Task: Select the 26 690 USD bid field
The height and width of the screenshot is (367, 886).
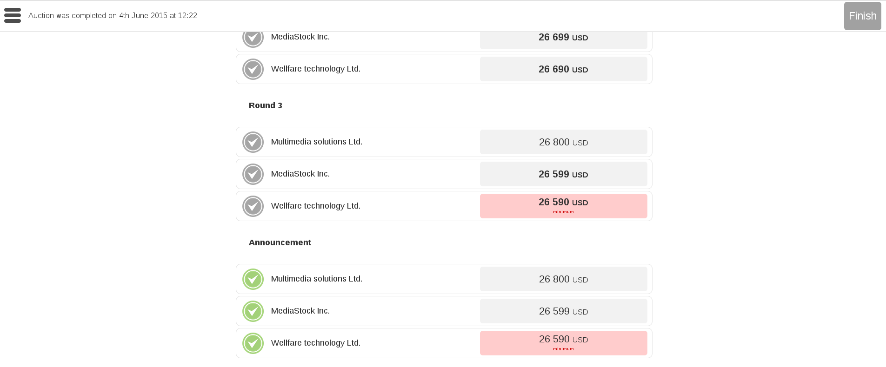Action: [x=563, y=69]
